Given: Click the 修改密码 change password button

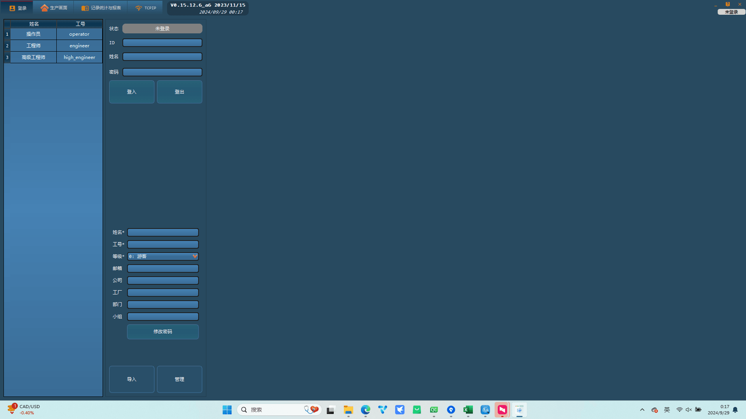Looking at the screenshot, I should [x=163, y=332].
